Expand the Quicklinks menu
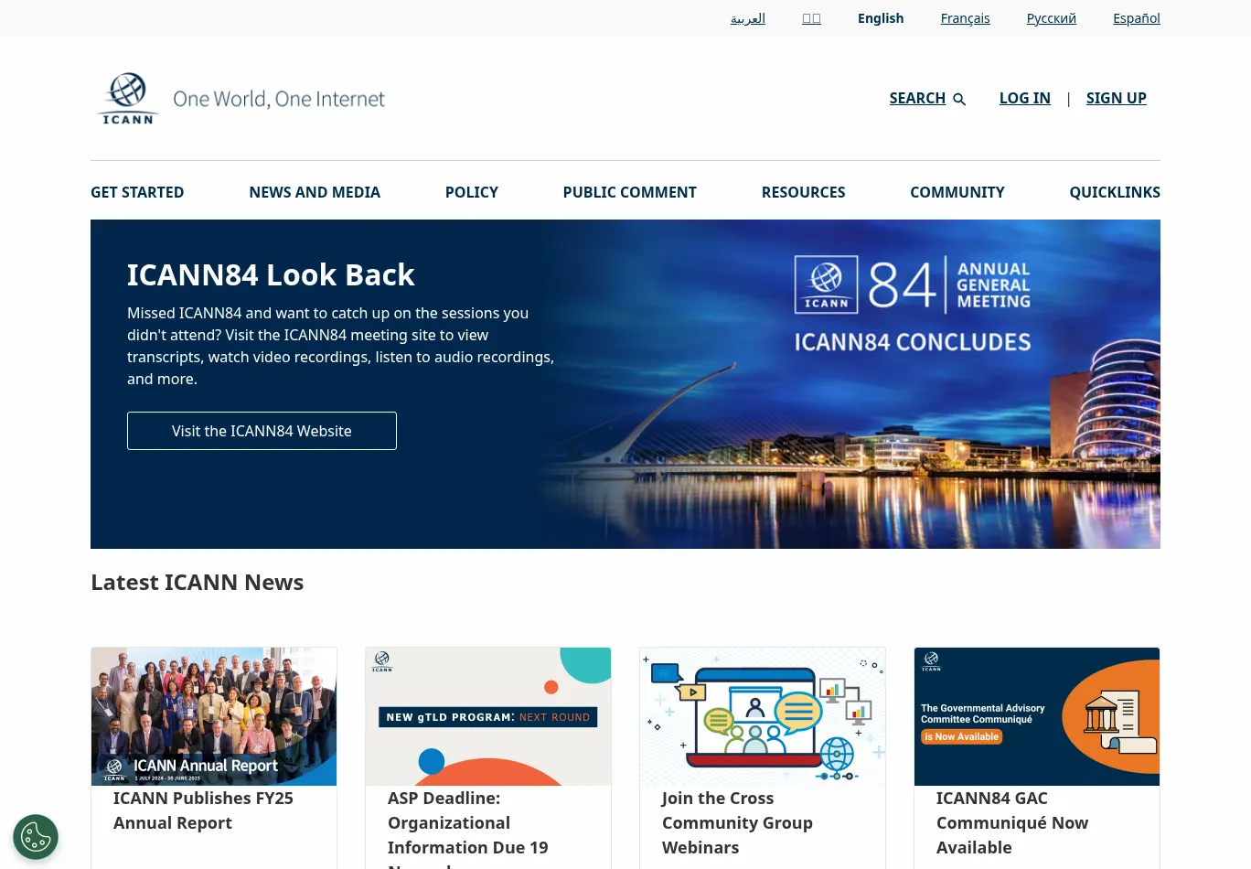This screenshot has height=869, width=1251. 1114,192
